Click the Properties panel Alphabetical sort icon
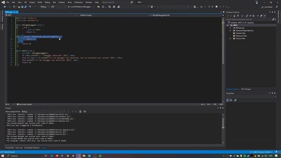This screenshot has height=158, width=281. (x=231, y=101)
